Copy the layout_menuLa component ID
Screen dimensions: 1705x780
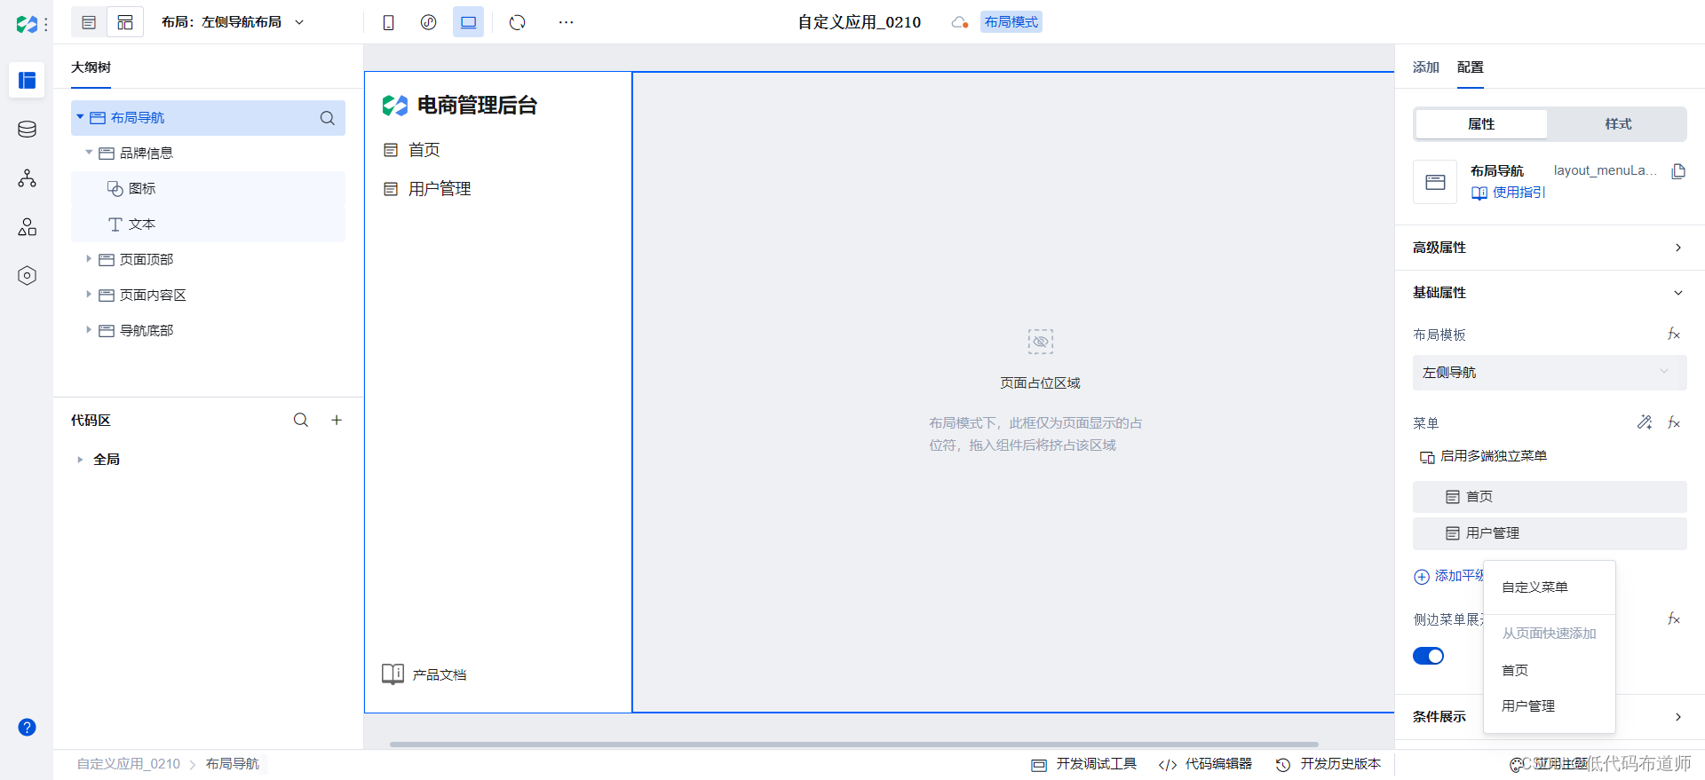tap(1677, 171)
